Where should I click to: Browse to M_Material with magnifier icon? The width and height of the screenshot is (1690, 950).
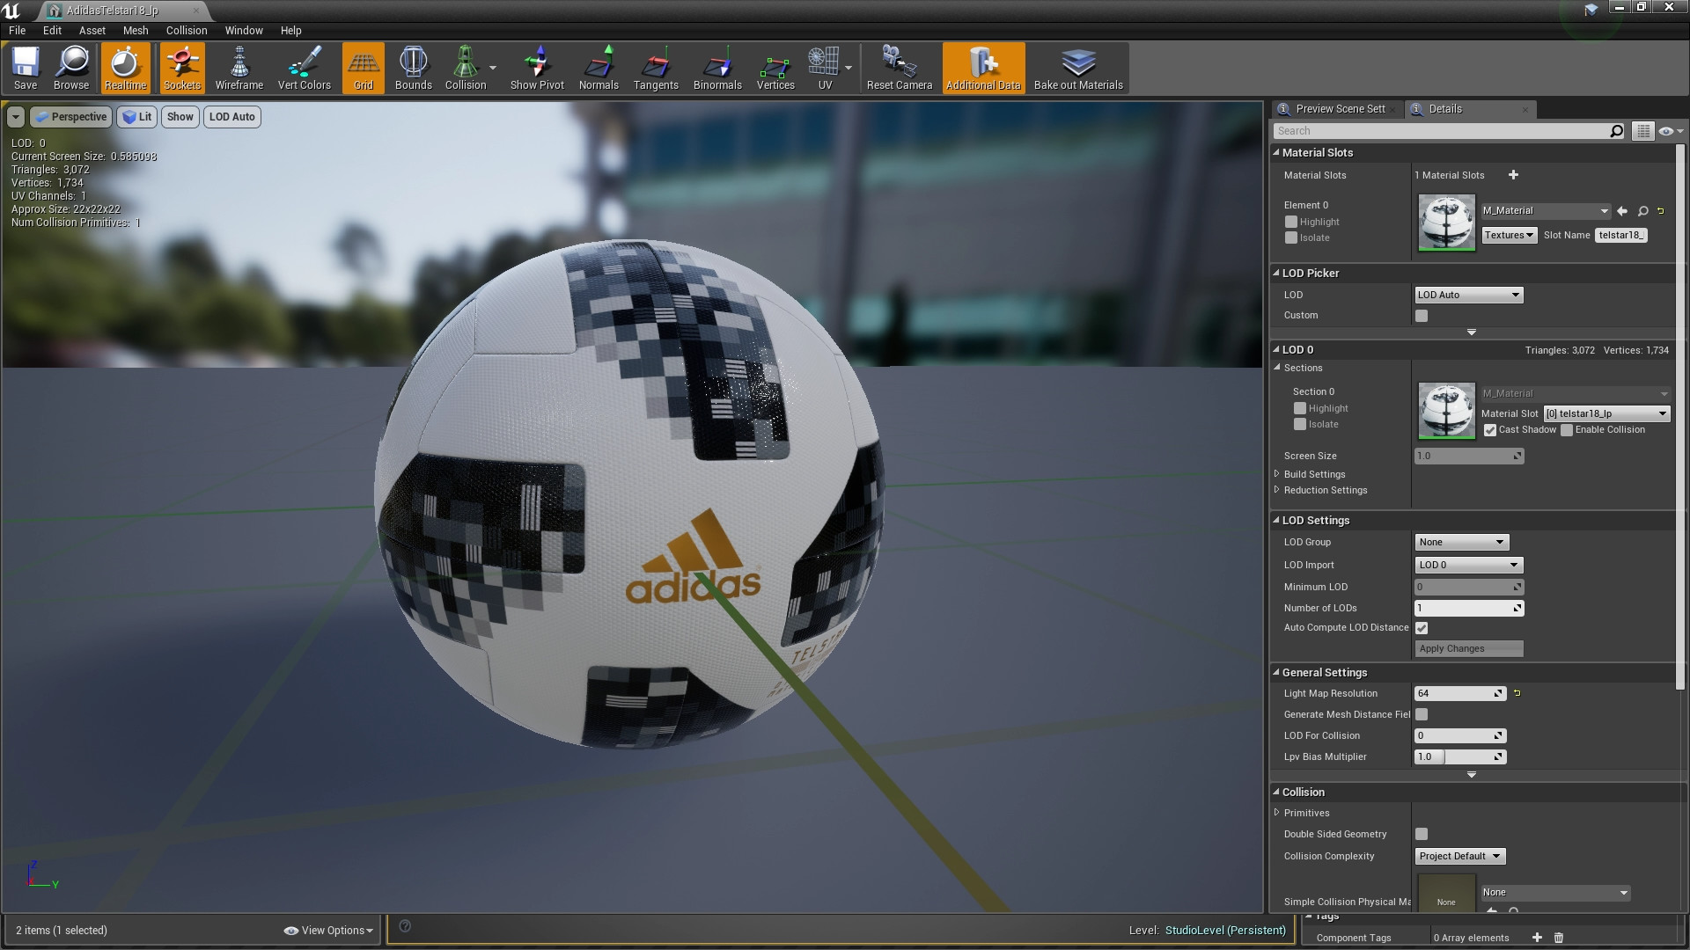click(1642, 211)
